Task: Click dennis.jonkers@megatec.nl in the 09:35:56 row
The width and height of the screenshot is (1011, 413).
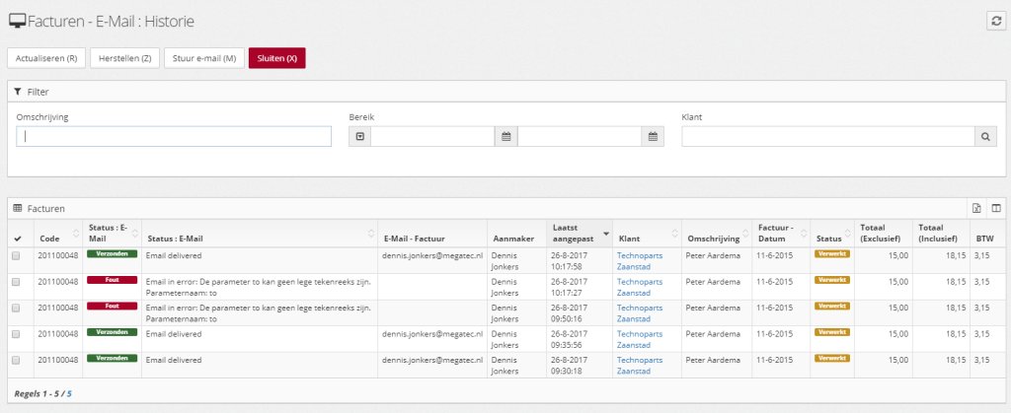Action: pos(432,334)
